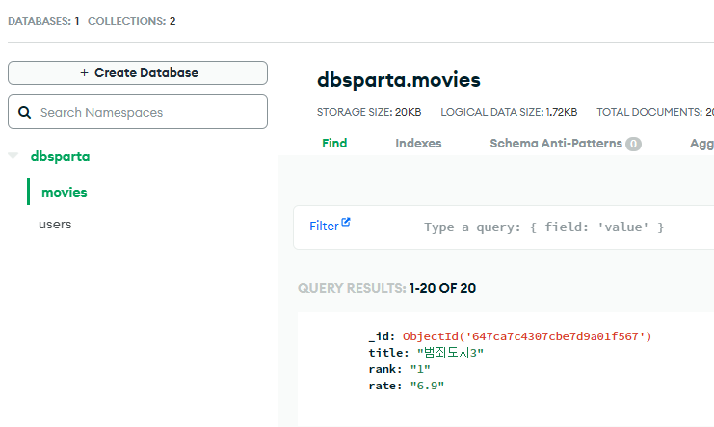Open the movies collection
The width and height of the screenshot is (714, 427).
65,192
